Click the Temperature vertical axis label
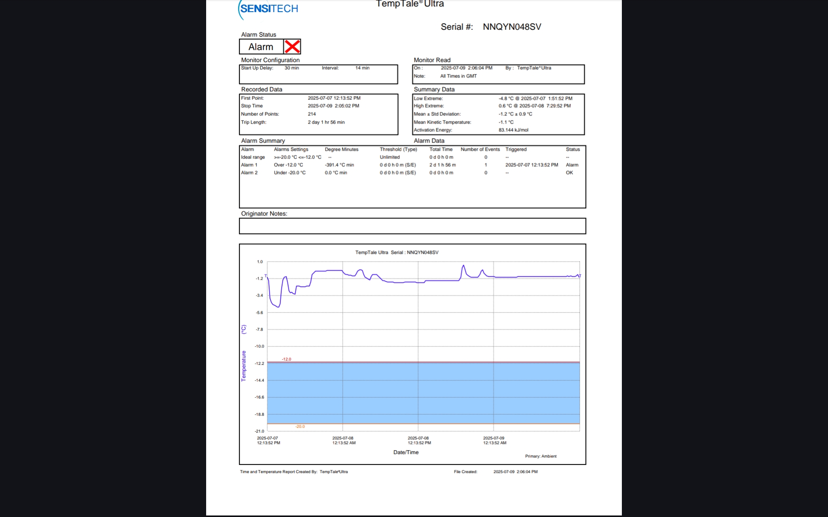Screen dimensions: 828x517 tap(244, 366)
